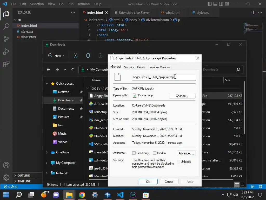Switch to the Details tab
Image resolution: width=266 pixels, height=200 pixels.
click(x=141, y=67)
